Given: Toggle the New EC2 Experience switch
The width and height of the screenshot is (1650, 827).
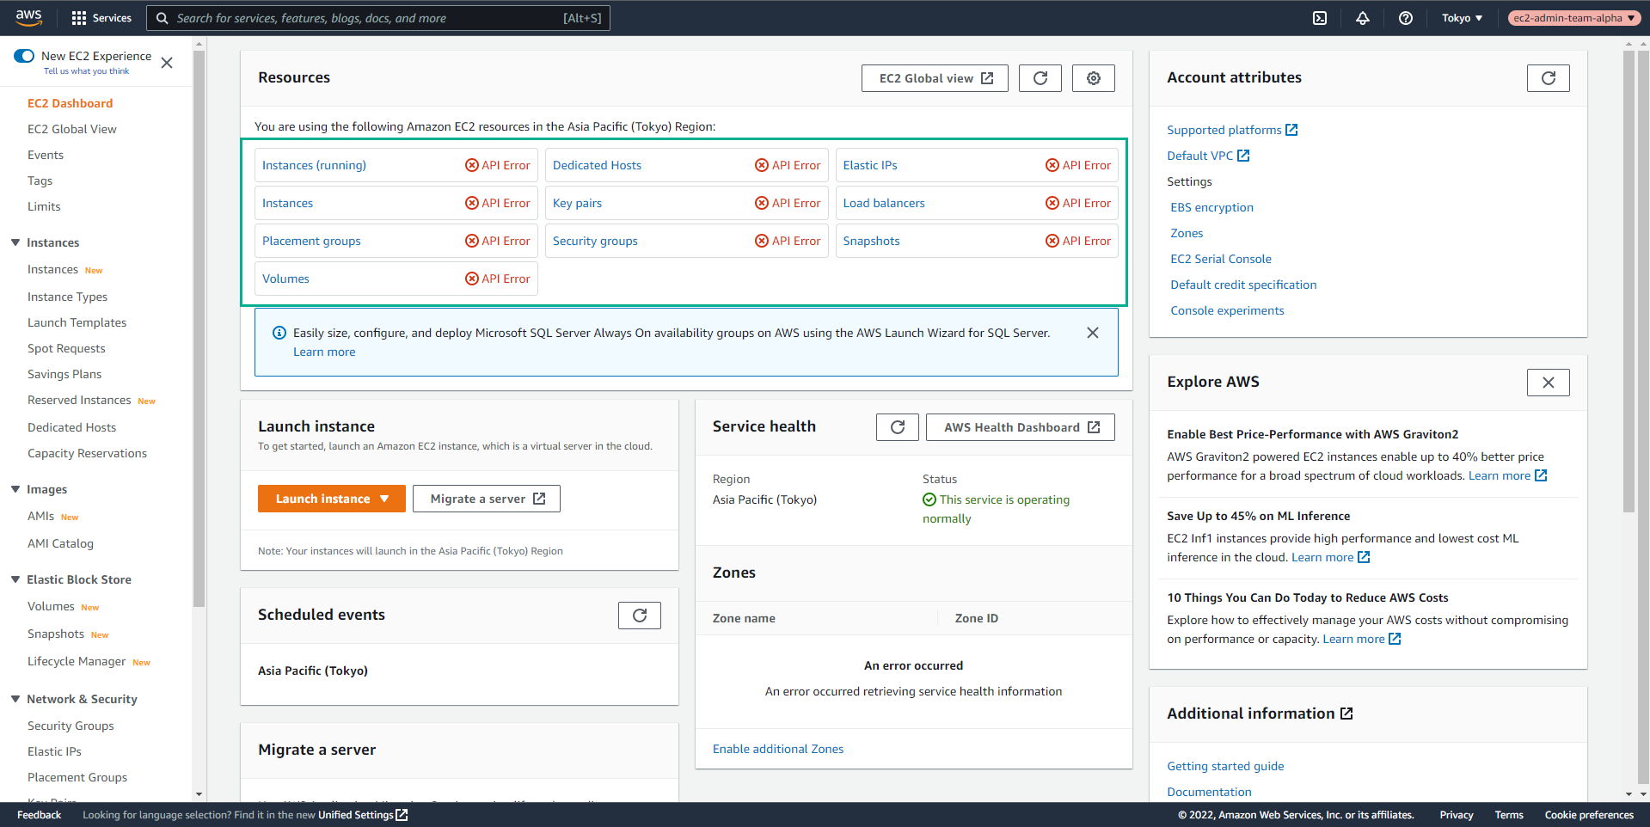Looking at the screenshot, I should click(x=24, y=56).
